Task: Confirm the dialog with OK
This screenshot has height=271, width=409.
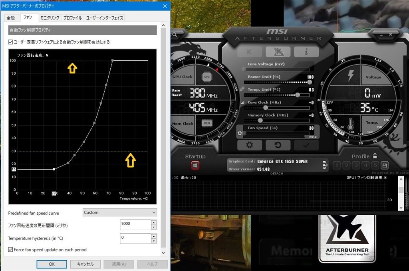Action: (52, 264)
